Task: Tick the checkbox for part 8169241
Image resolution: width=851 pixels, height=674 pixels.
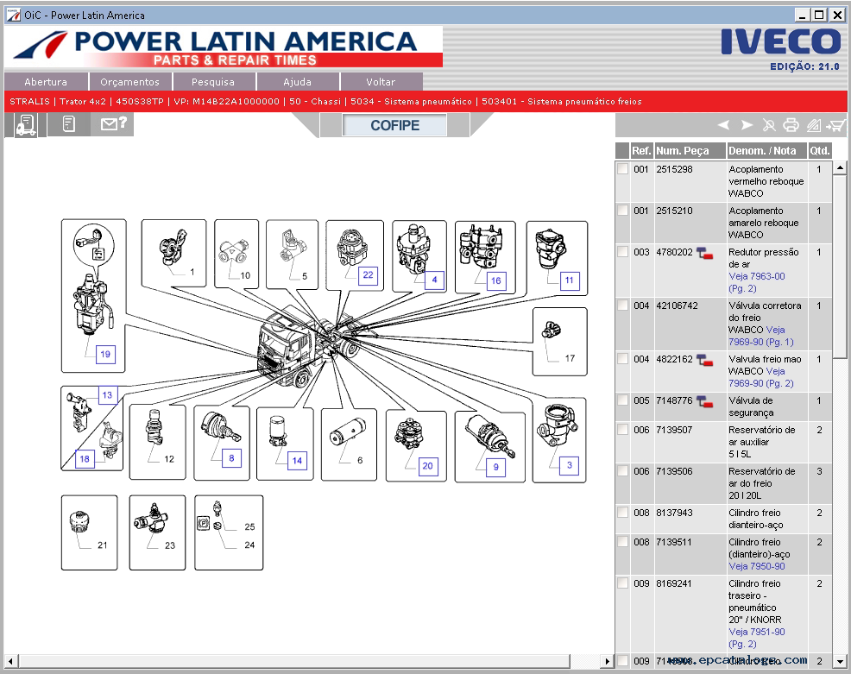Action: 622,583
